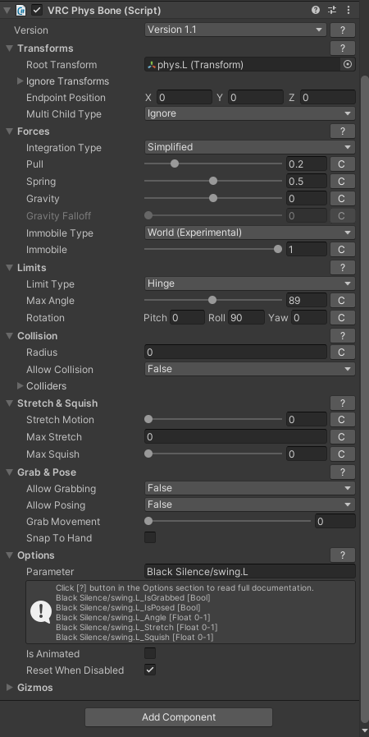The width and height of the screenshot is (369, 737).
Task: Expand the Gizmos section
Action: (9, 687)
